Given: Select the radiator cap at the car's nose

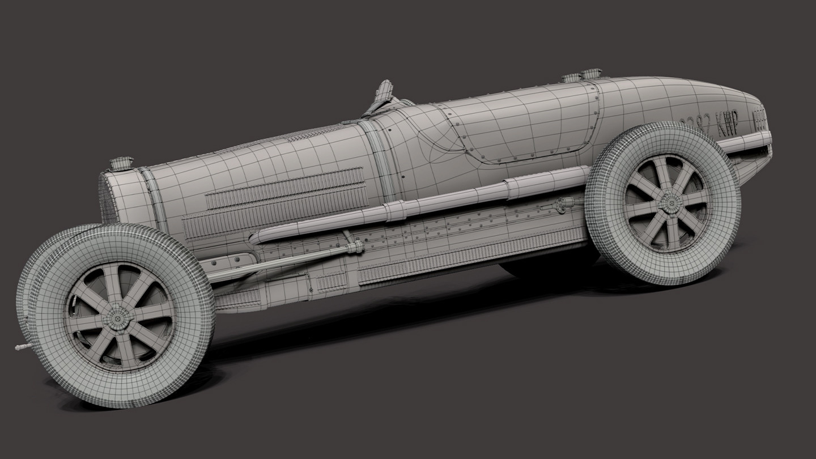Looking at the screenshot, I should [x=121, y=163].
